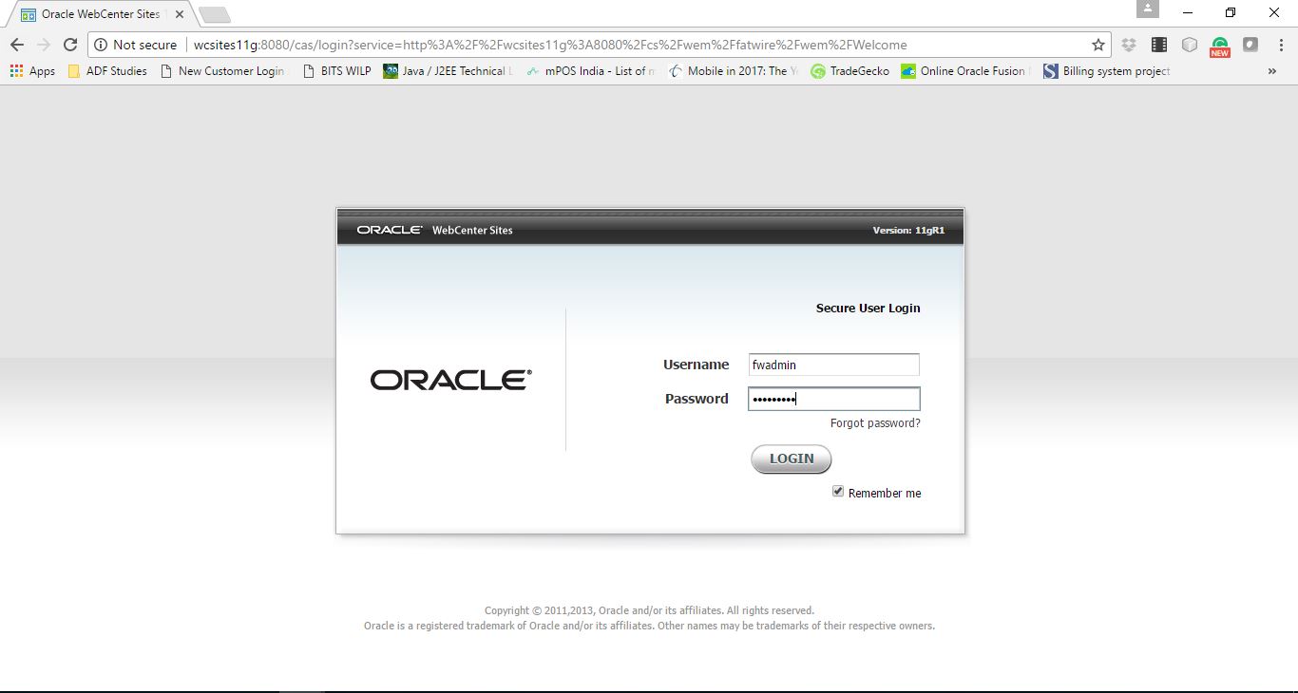Click the Secure User Login heading
Image resolution: width=1298 pixels, height=693 pixels.
pyautogui.click(x=869, y=308)
